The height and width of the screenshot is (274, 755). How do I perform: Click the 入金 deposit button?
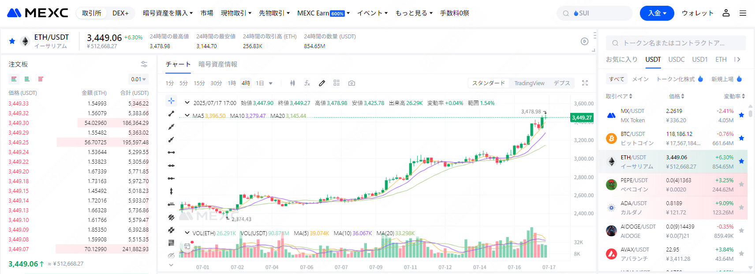pos(657,13)
